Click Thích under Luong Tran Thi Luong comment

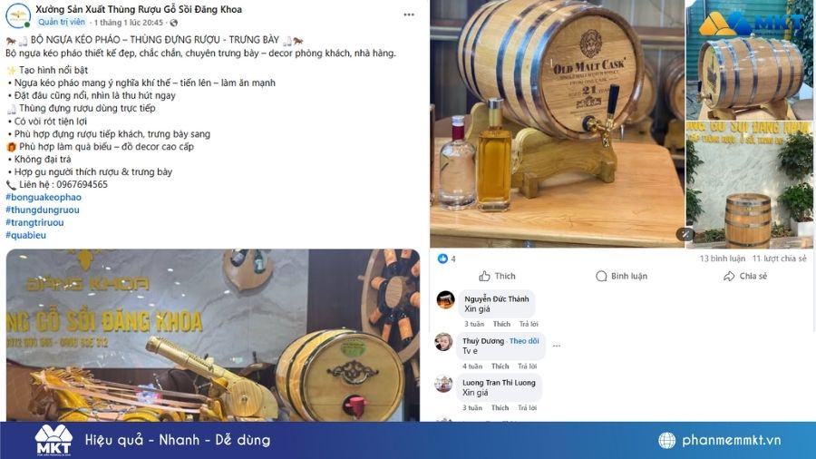pyautogui.click(x=500, y=408)
